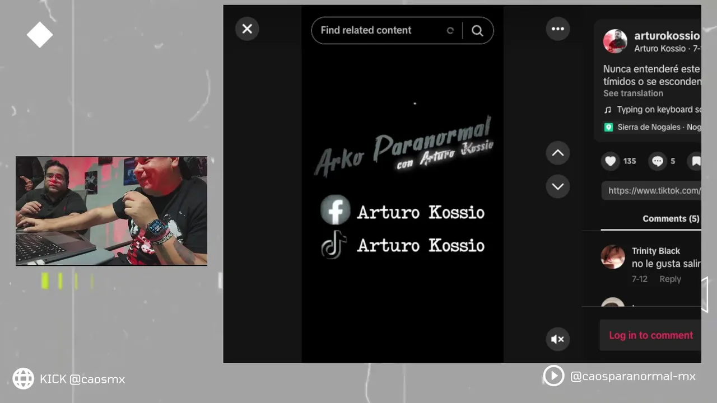
Task: Click the tiktok.com video URL field
Action: pyautogui.click(x=652, y=190)
